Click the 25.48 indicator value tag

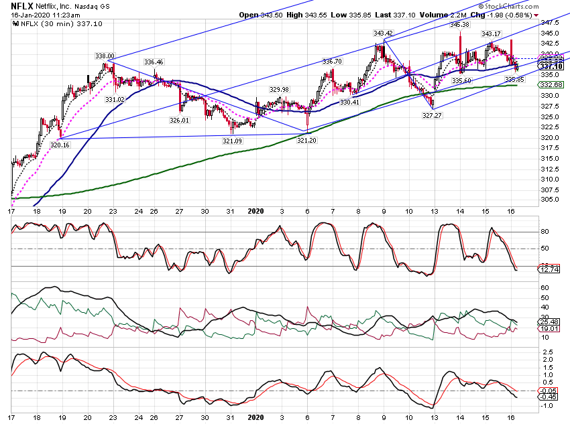(549, 322)
